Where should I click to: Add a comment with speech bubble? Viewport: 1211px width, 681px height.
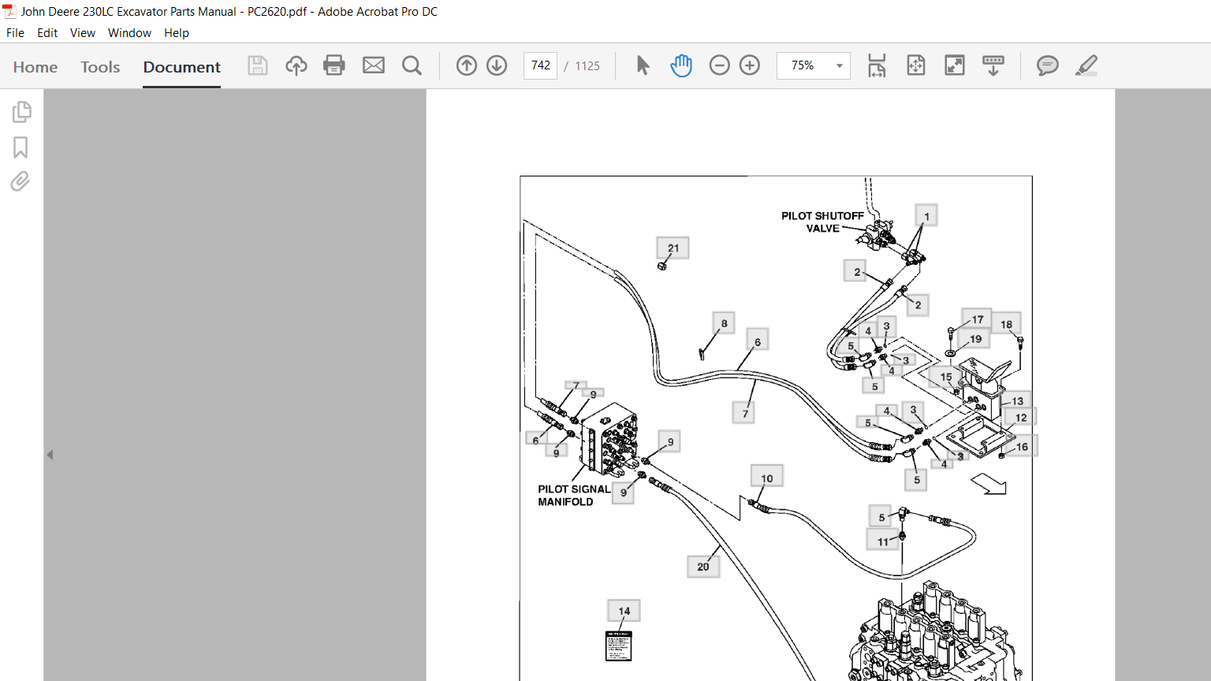tap(1047, 65)
